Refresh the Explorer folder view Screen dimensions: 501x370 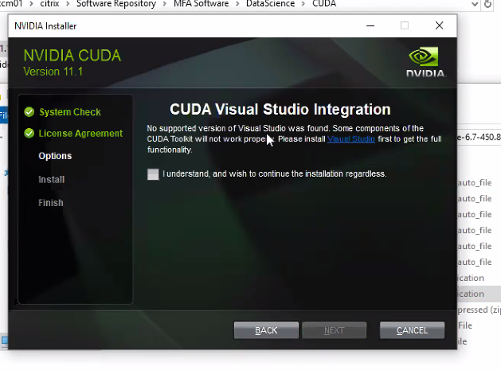[x=487, y=4]
